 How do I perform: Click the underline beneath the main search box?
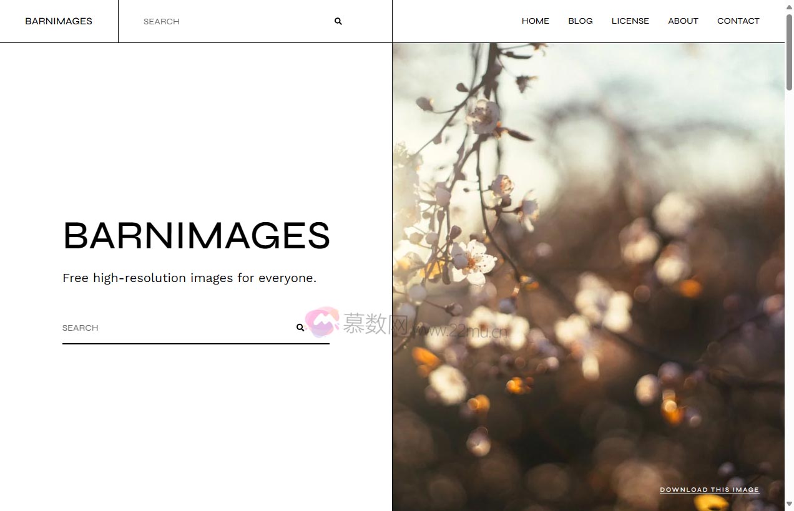pos(196,343)
